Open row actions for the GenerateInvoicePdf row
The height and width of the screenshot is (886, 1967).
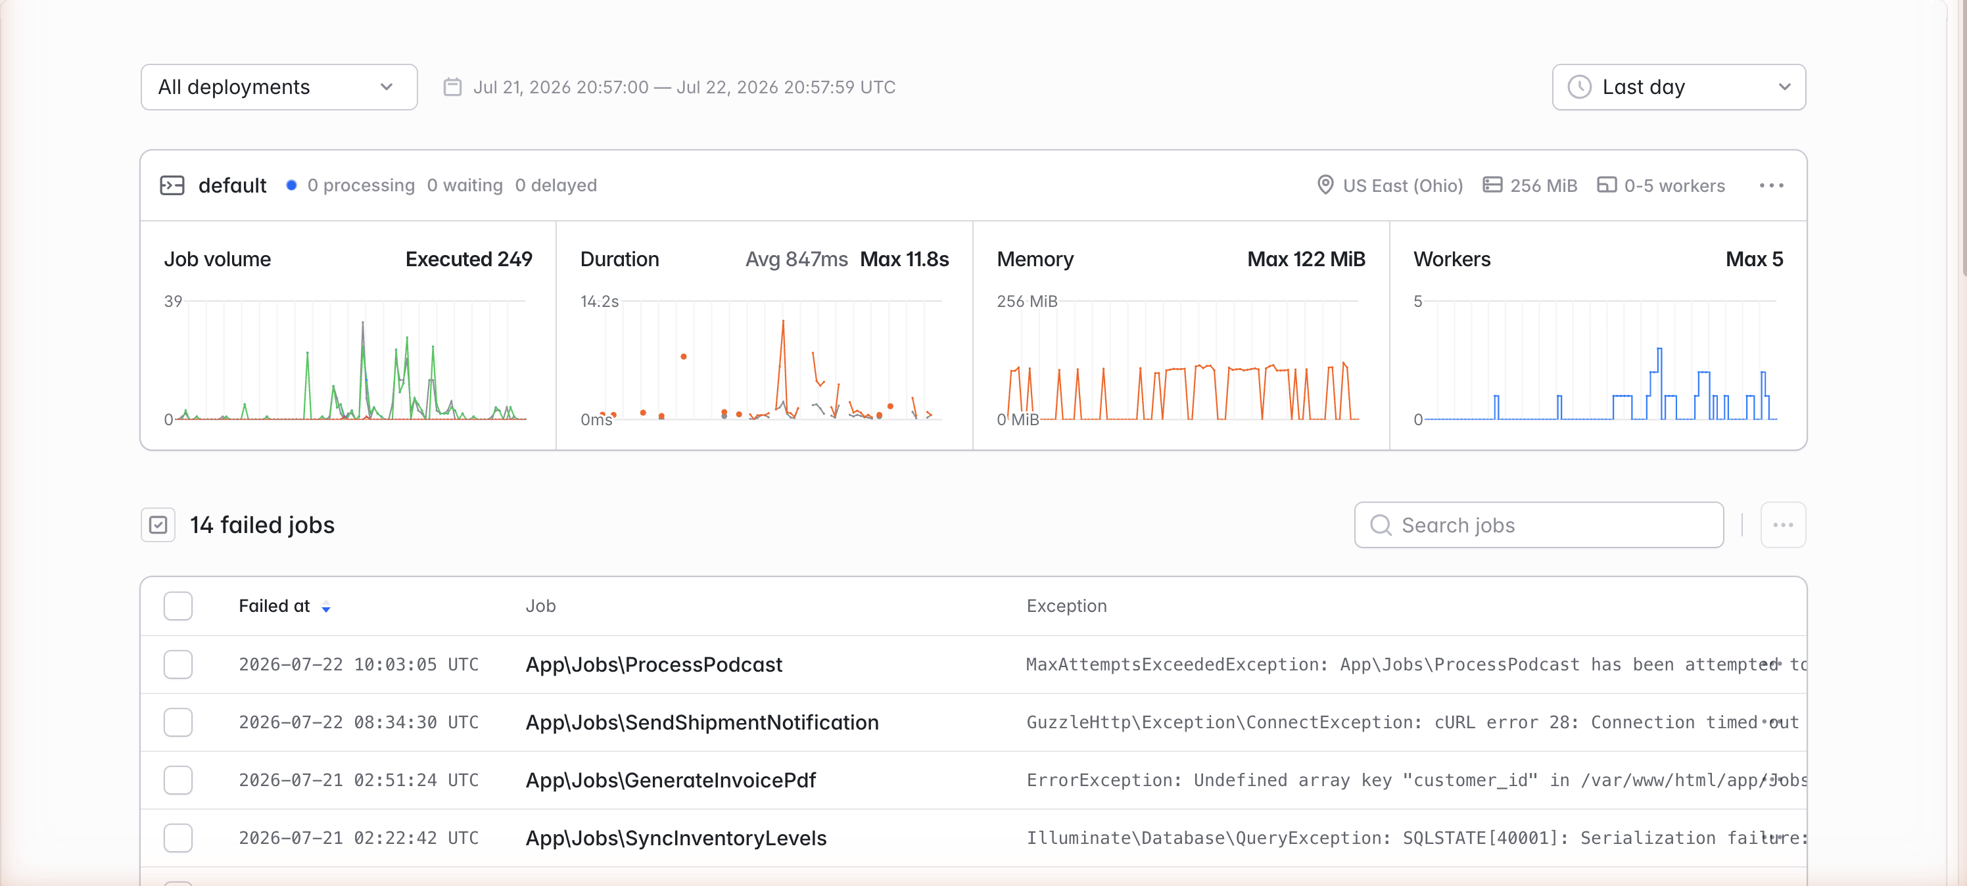[x=1773, y=780]
